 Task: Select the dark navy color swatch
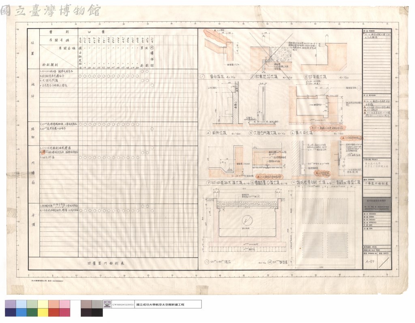click(x=10, y=312)
